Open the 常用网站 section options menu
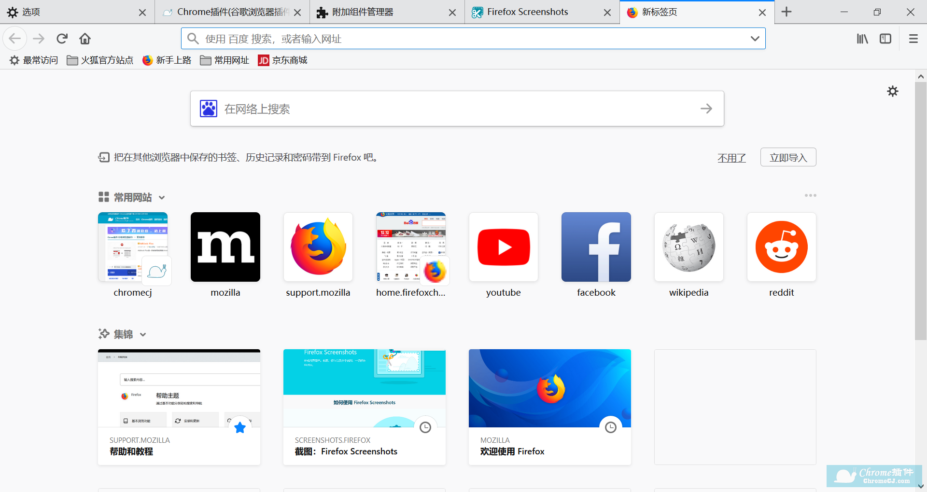This screenshot has height=492, width=927. pos(810,195)
